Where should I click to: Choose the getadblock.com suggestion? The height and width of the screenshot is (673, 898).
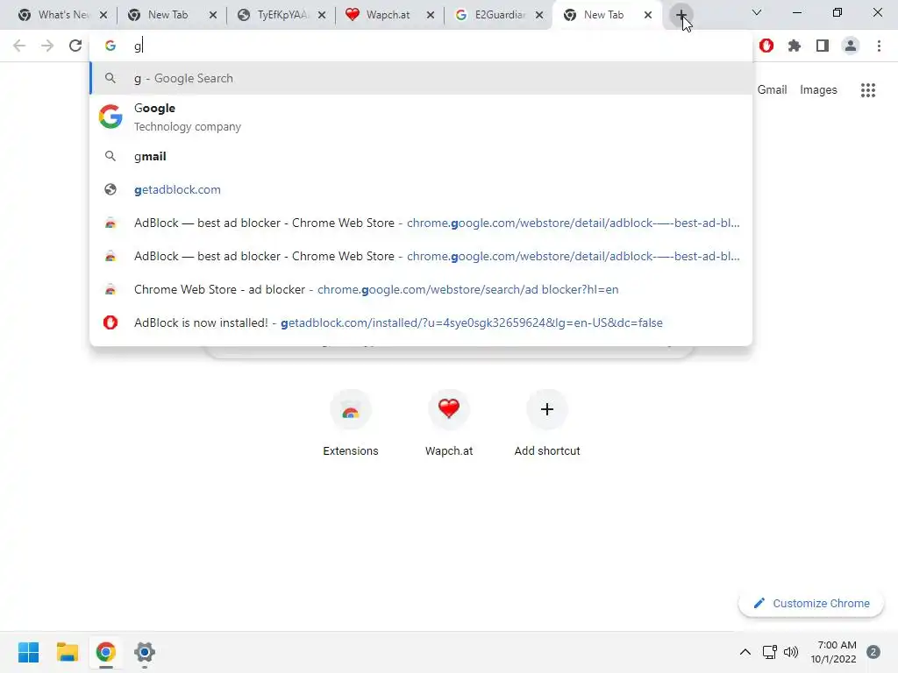[x=421, y=189]
